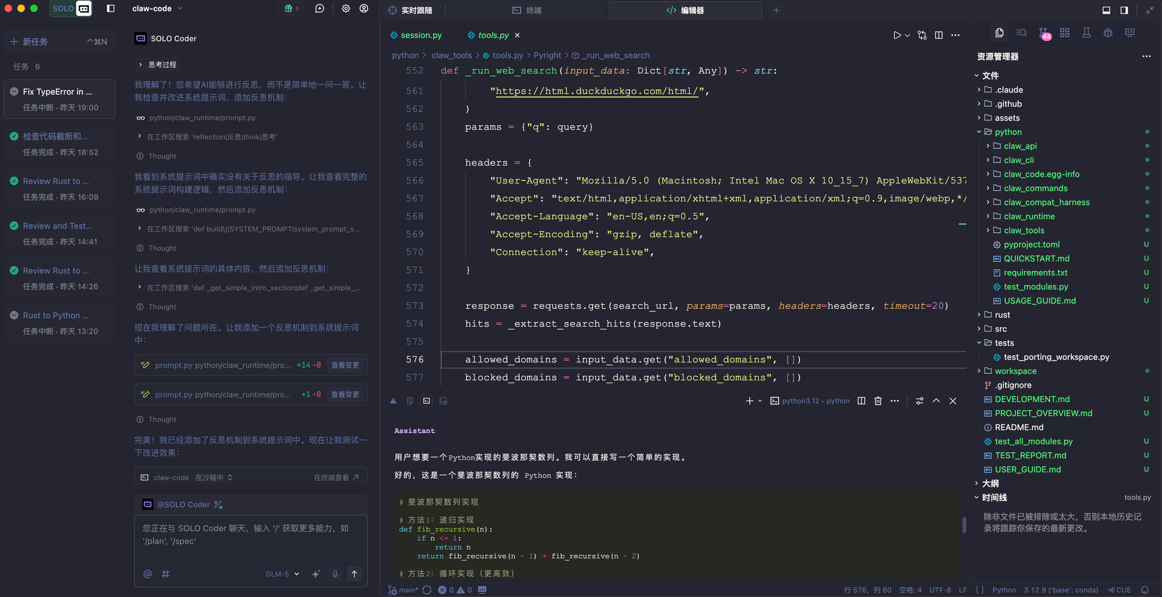Viewport: 1162px width, 597px height.
Task: Click the 新任务 new task button
Action: click(35, 42)
